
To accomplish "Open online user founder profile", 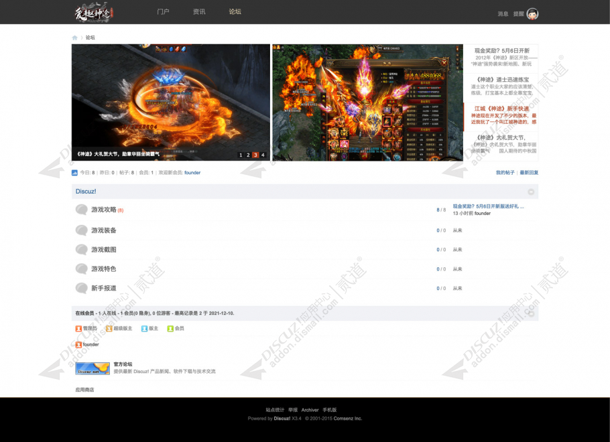I will click(x=90, y=345).
